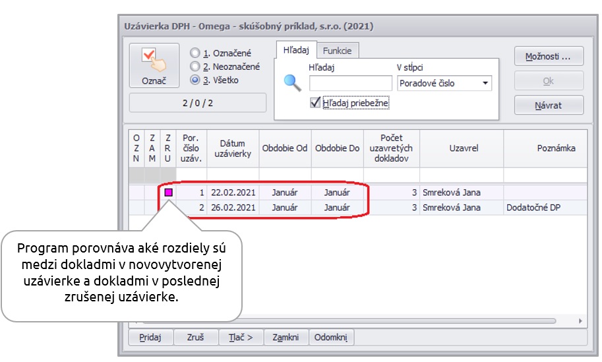Open the 'Možnosti ...' options button

[549, 57]
